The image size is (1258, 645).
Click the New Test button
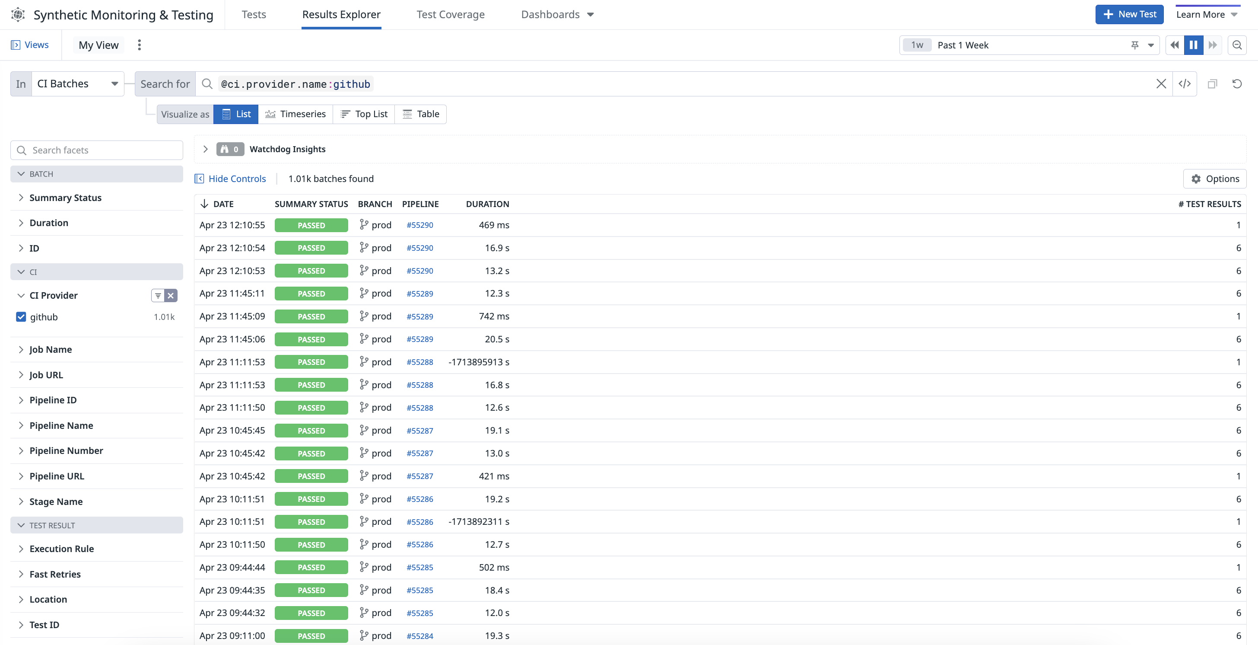[1129, 15]
